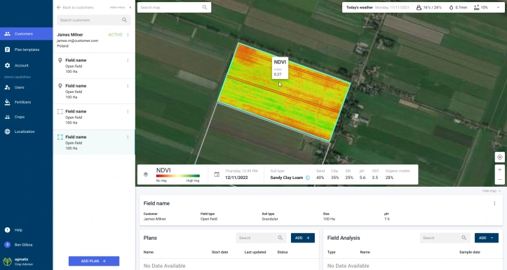507x270 pixels.
Task: Sort plans by Start date column
Action: [x=220, y=253]
